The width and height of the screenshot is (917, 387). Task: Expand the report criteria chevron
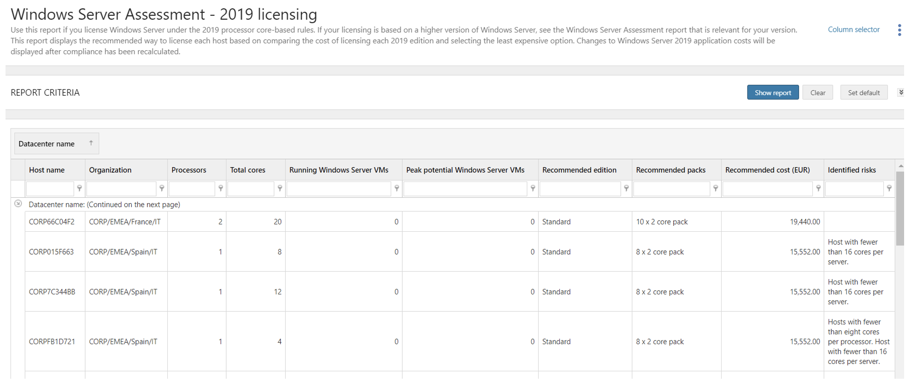coord(901,92)
